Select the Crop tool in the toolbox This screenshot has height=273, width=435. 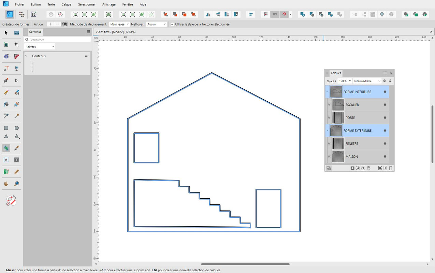click(17, 45)
